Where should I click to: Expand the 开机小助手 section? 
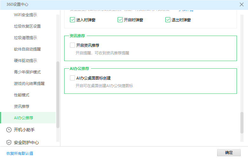24,130
